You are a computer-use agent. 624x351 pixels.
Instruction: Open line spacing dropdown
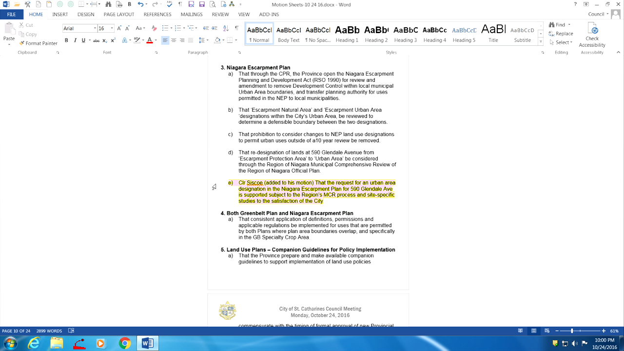[x=203, y=40]
